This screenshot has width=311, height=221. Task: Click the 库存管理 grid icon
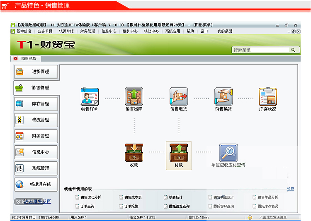(x=19, y=104)
